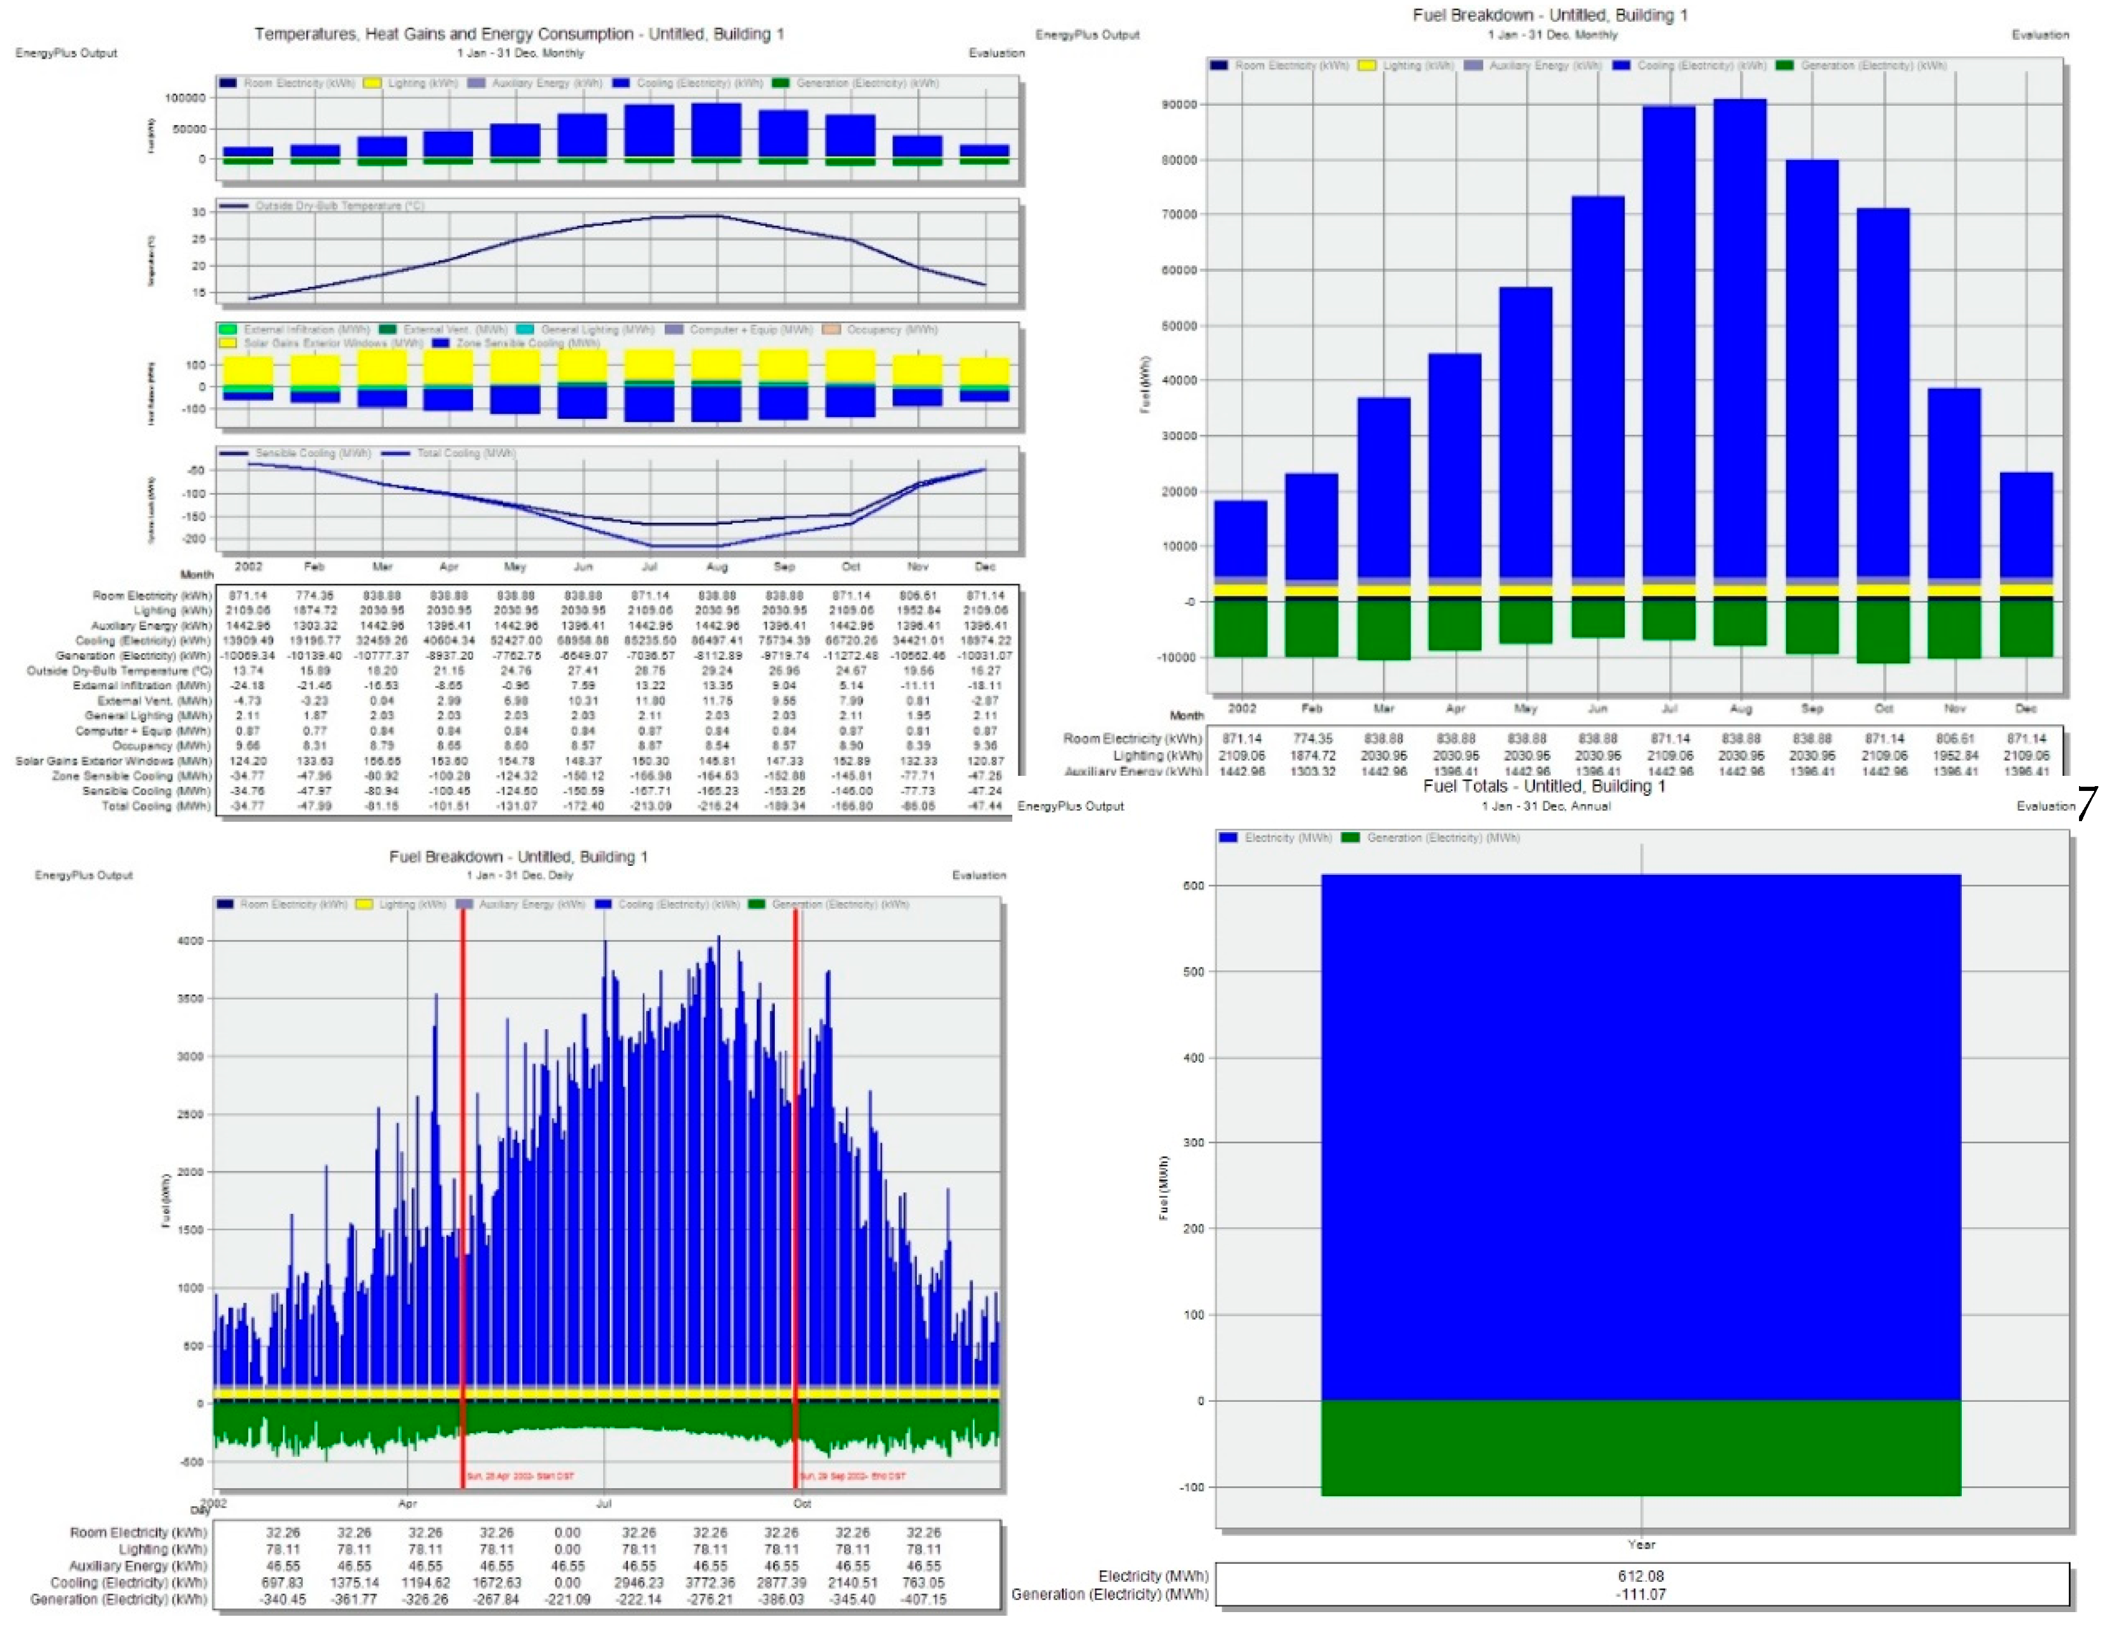The width and height of the screenshot is (2105, 1626).
Task: Click the green Generation legend swatch in the annual Fuel Totals chart
Action: pyautogui.click(x=1350, y=837)
